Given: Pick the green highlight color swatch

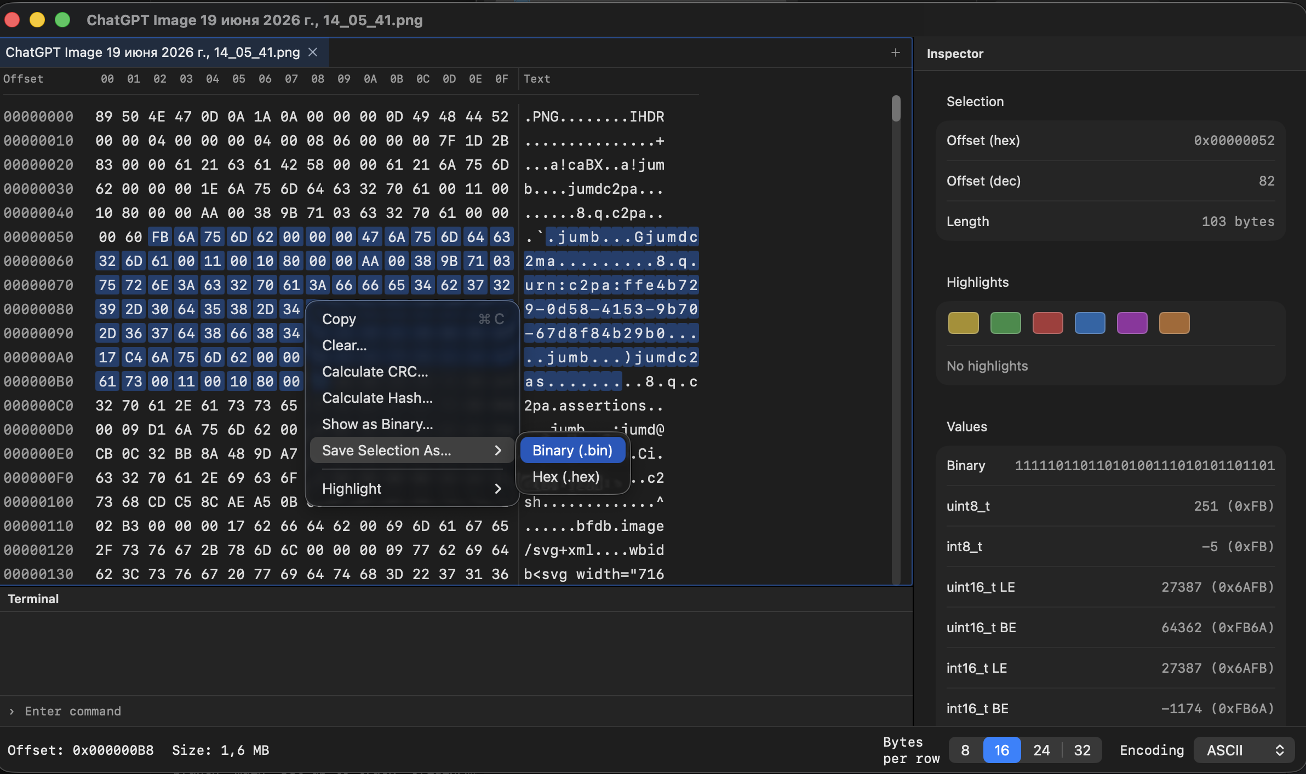Looking at the screenshot, I should (1005, 323).
